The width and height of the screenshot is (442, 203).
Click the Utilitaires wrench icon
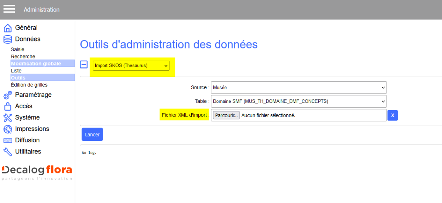pos(8,152)
